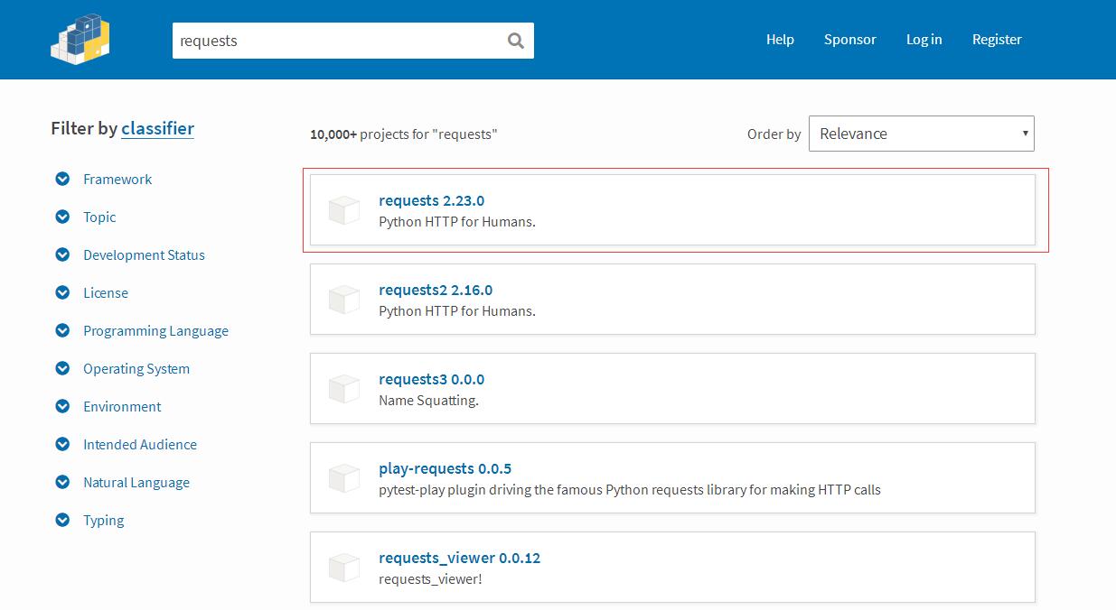Click the Environment filter label
The image size is (1116, 610).
122,407
